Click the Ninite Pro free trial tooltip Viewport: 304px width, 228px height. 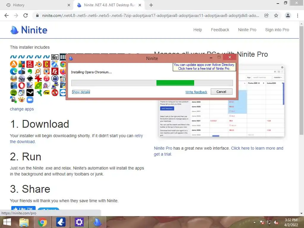(204, 67)
